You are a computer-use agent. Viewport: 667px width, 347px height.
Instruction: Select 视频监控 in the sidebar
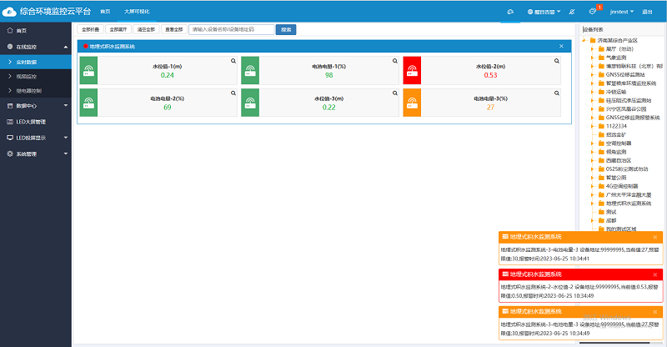pos(28,76)
